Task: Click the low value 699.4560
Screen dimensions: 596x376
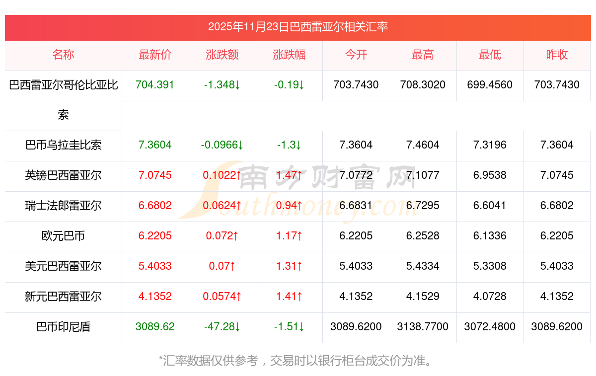Action: coord(490,85)
